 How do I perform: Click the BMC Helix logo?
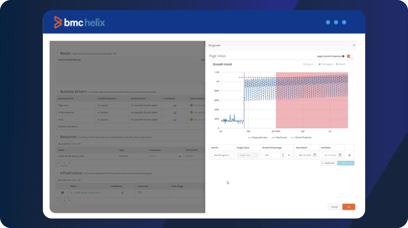(80, 22)
